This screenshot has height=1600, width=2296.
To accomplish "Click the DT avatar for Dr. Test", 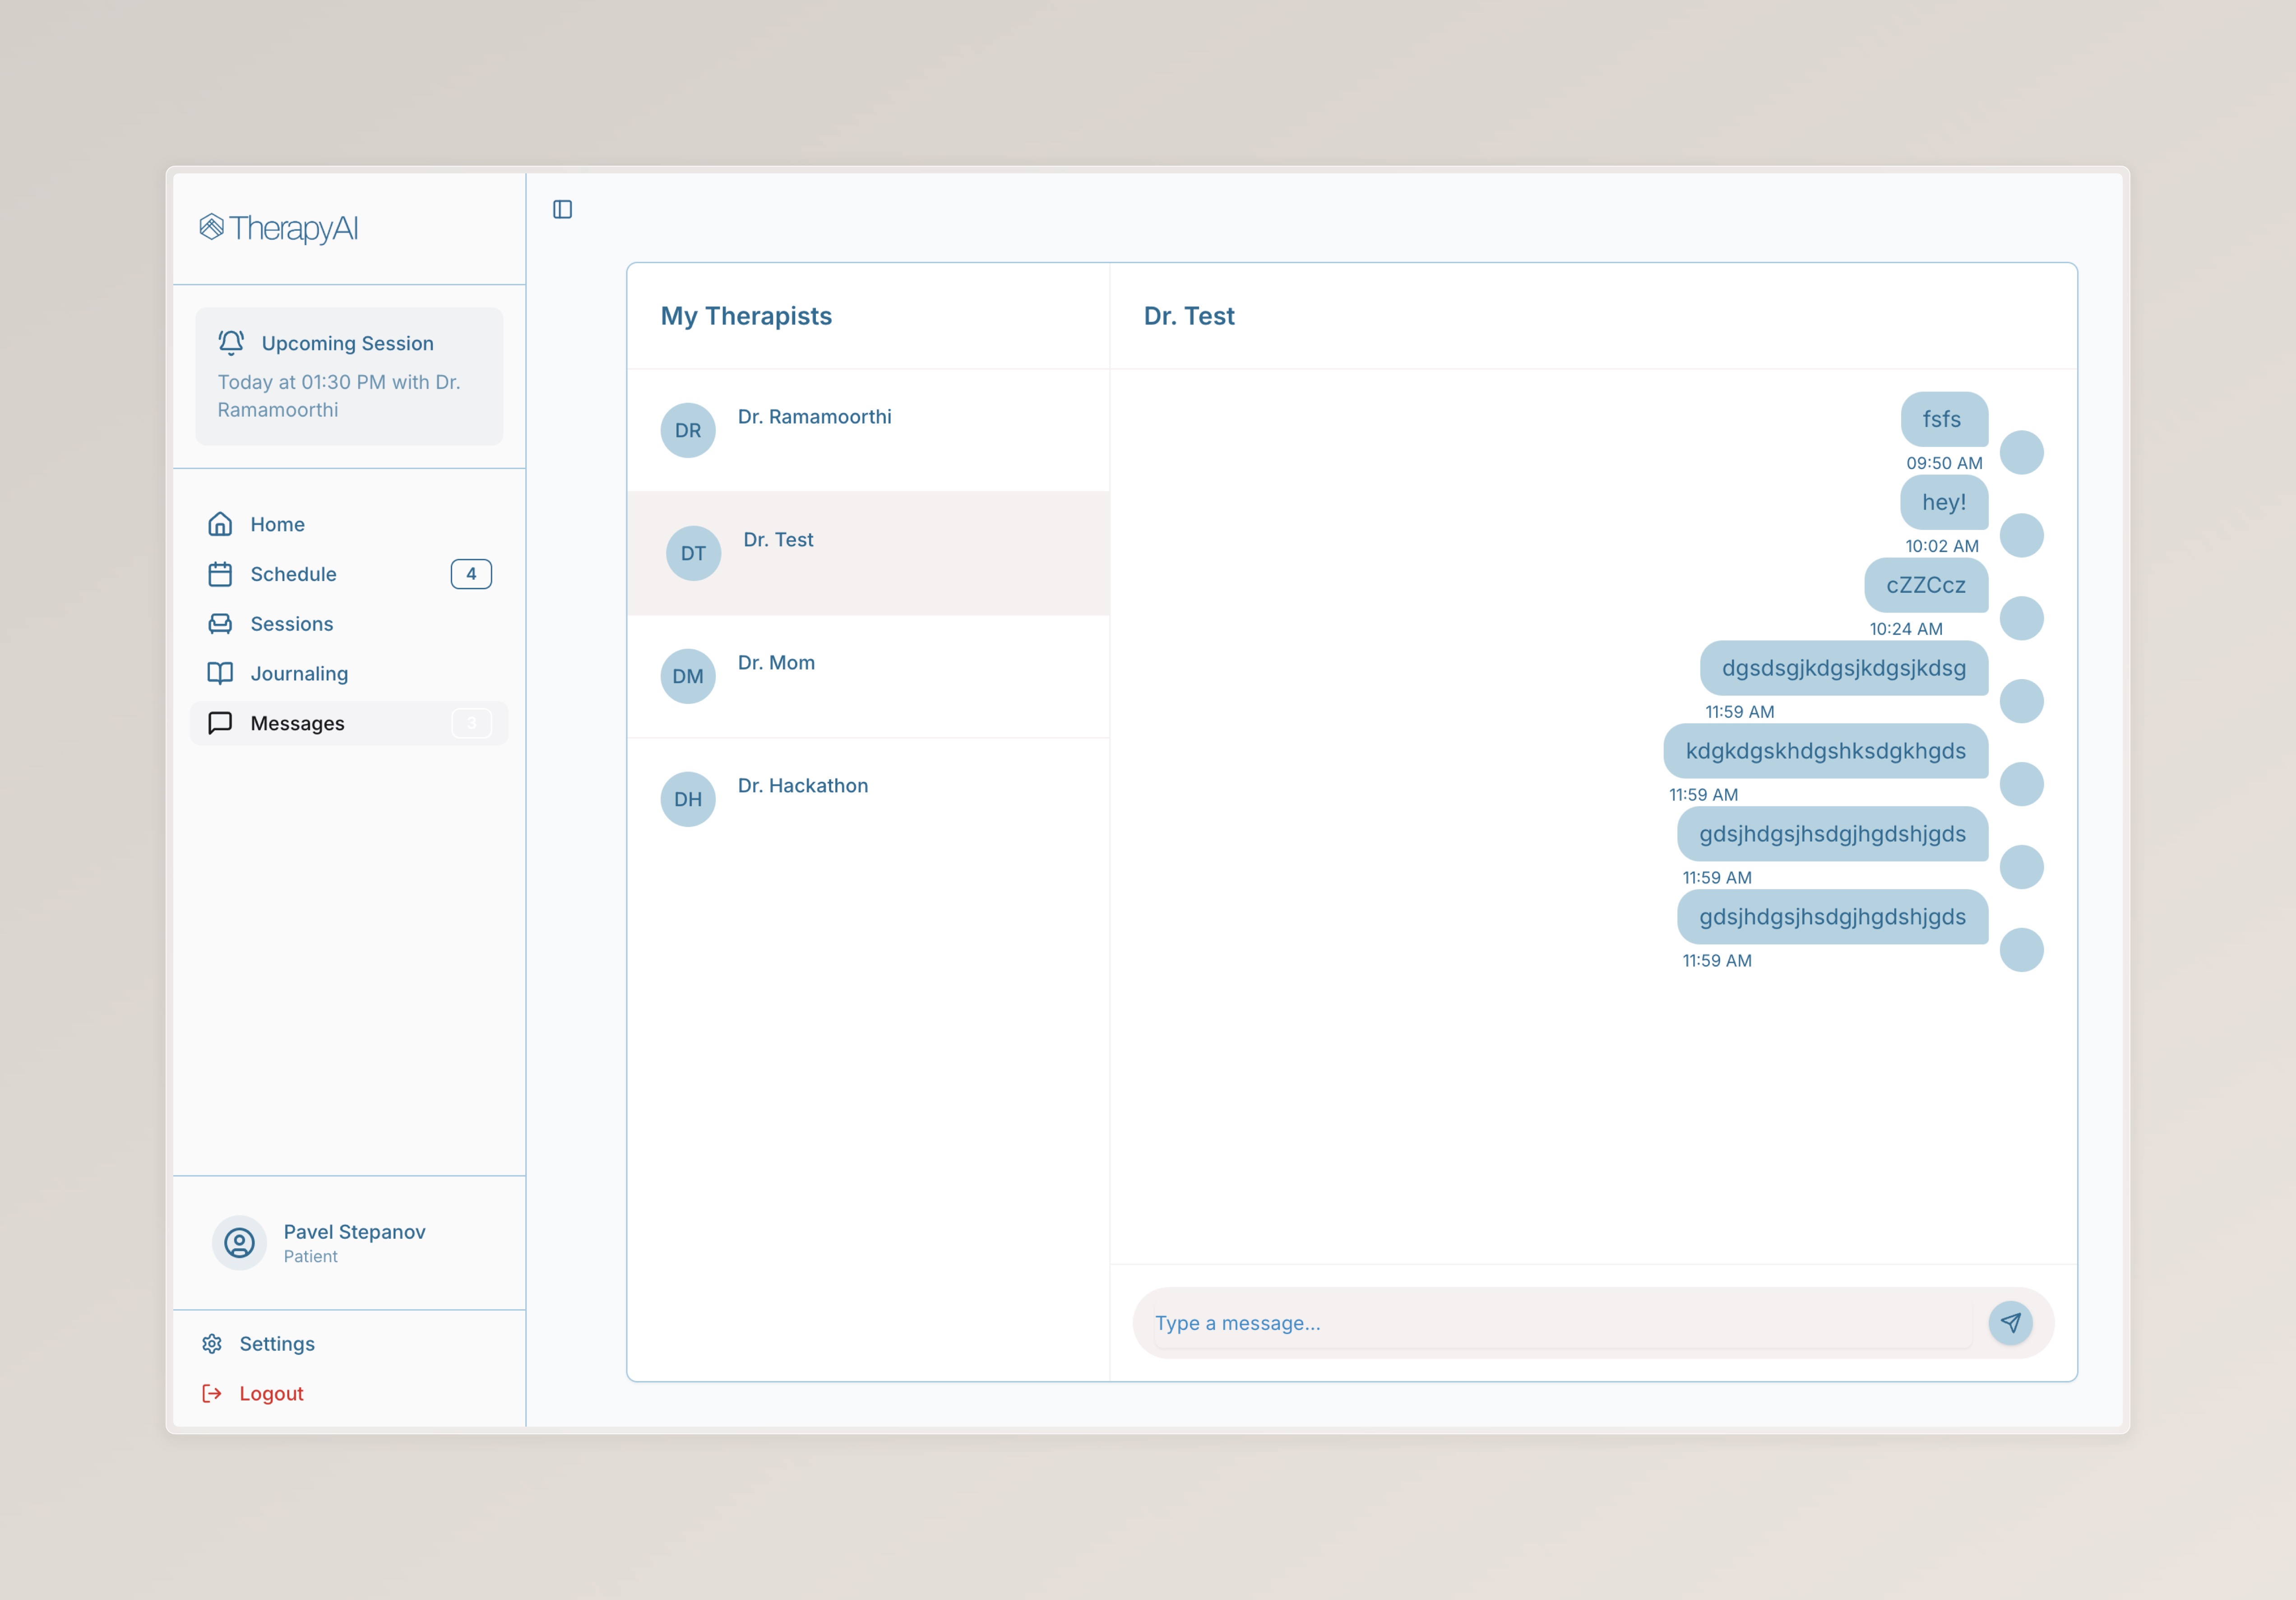I will 693,553.
